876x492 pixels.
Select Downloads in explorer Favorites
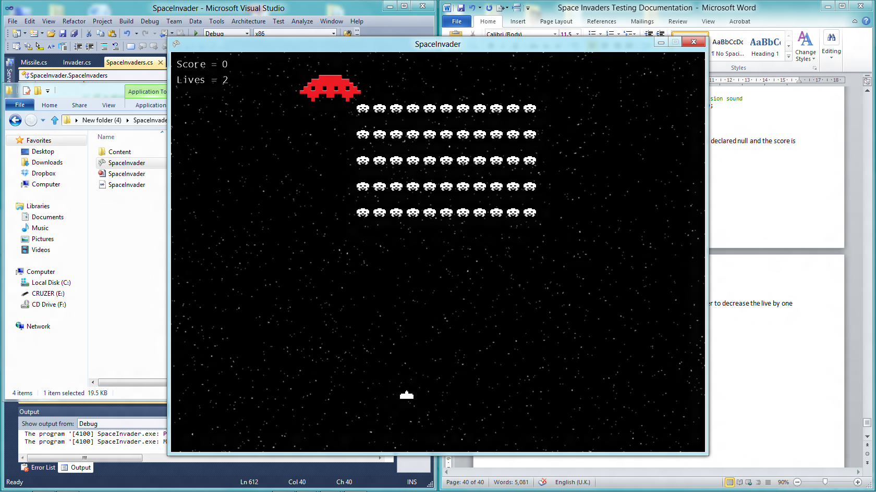(47, 162)
